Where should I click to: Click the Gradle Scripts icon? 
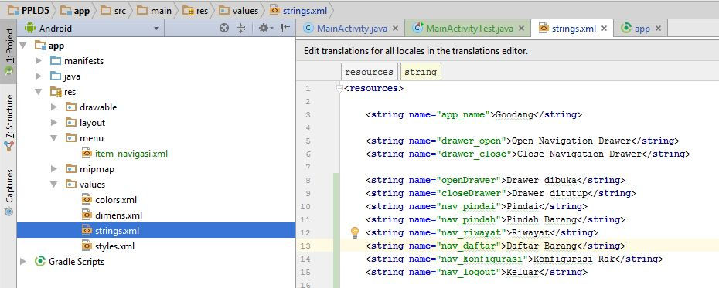click(40, 262)
